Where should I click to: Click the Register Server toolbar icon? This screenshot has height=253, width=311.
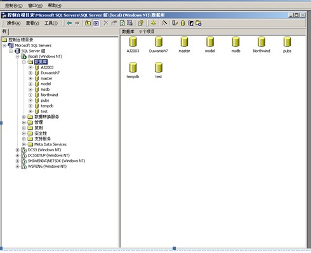click(x=175, y=23)
